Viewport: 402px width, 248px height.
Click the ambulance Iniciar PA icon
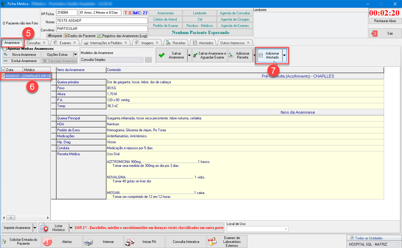pyautogui.click(x=130, y=241)
